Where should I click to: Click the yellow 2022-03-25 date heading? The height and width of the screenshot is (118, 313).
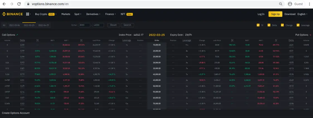(157, 35)
